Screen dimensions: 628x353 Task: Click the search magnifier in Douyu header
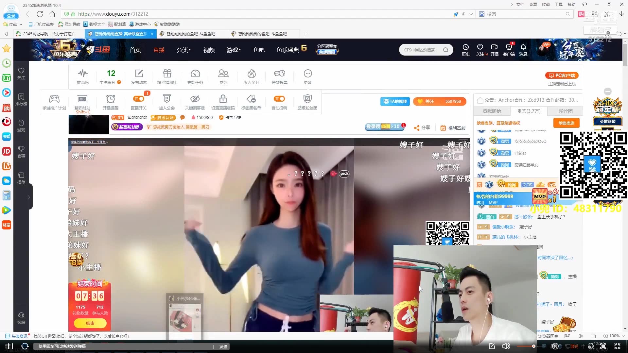[x=445, y=50]
